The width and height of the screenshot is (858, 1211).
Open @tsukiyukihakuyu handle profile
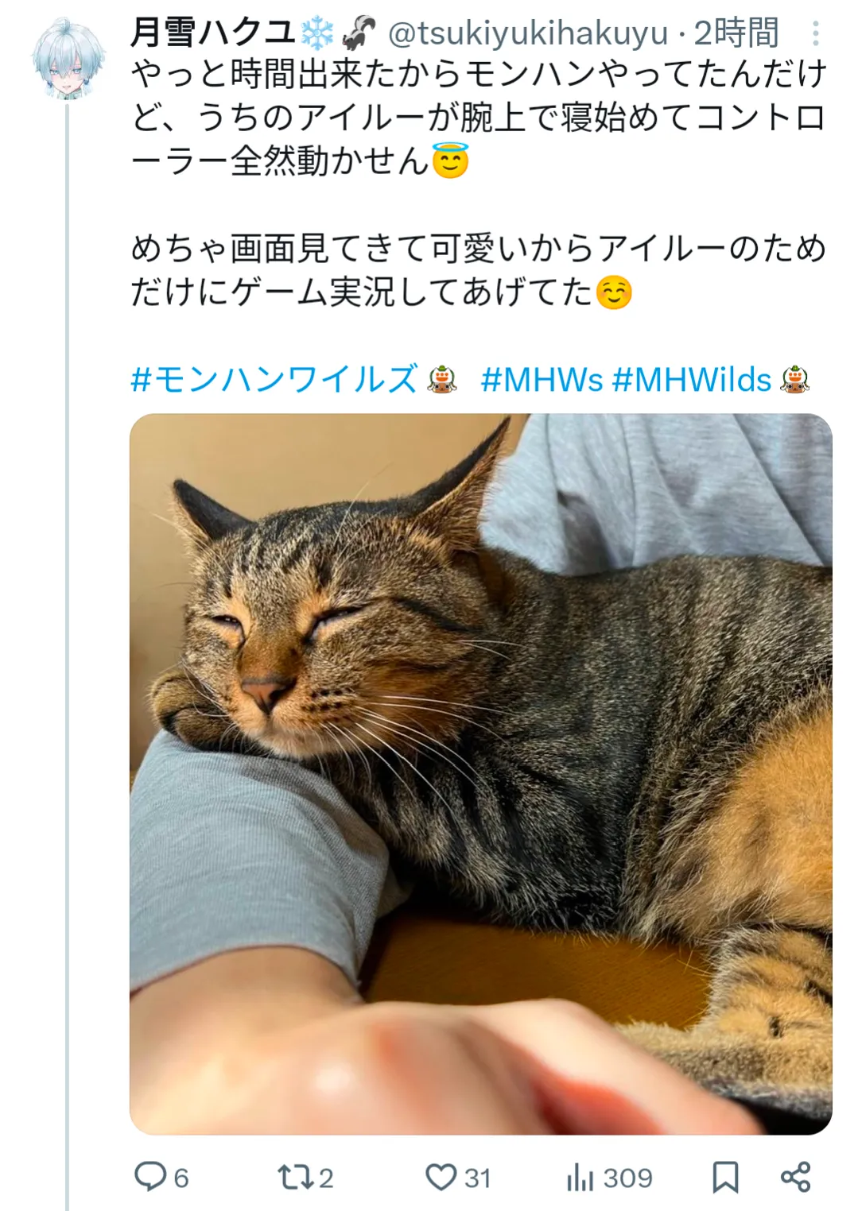527,33
